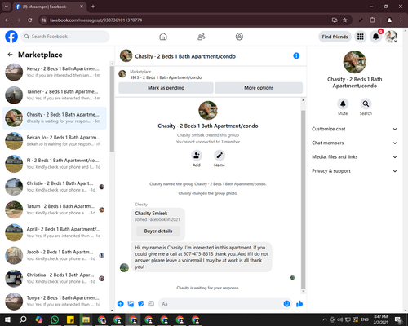Expand Privacy & support section
The image size is (408, 326).
click(354, 171)
